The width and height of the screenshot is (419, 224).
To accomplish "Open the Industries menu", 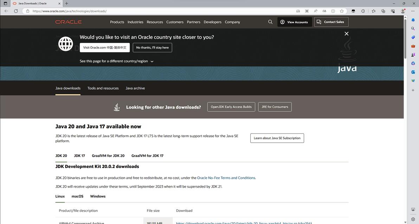I will pyautogui.click(x=135, y=22).
